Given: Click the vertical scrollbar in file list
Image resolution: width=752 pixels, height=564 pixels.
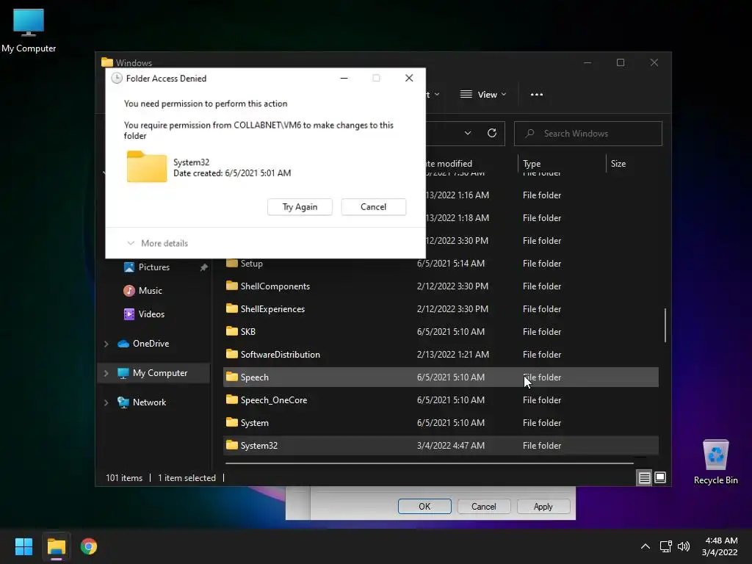Looking at the screenshot, I should point(665,325).
